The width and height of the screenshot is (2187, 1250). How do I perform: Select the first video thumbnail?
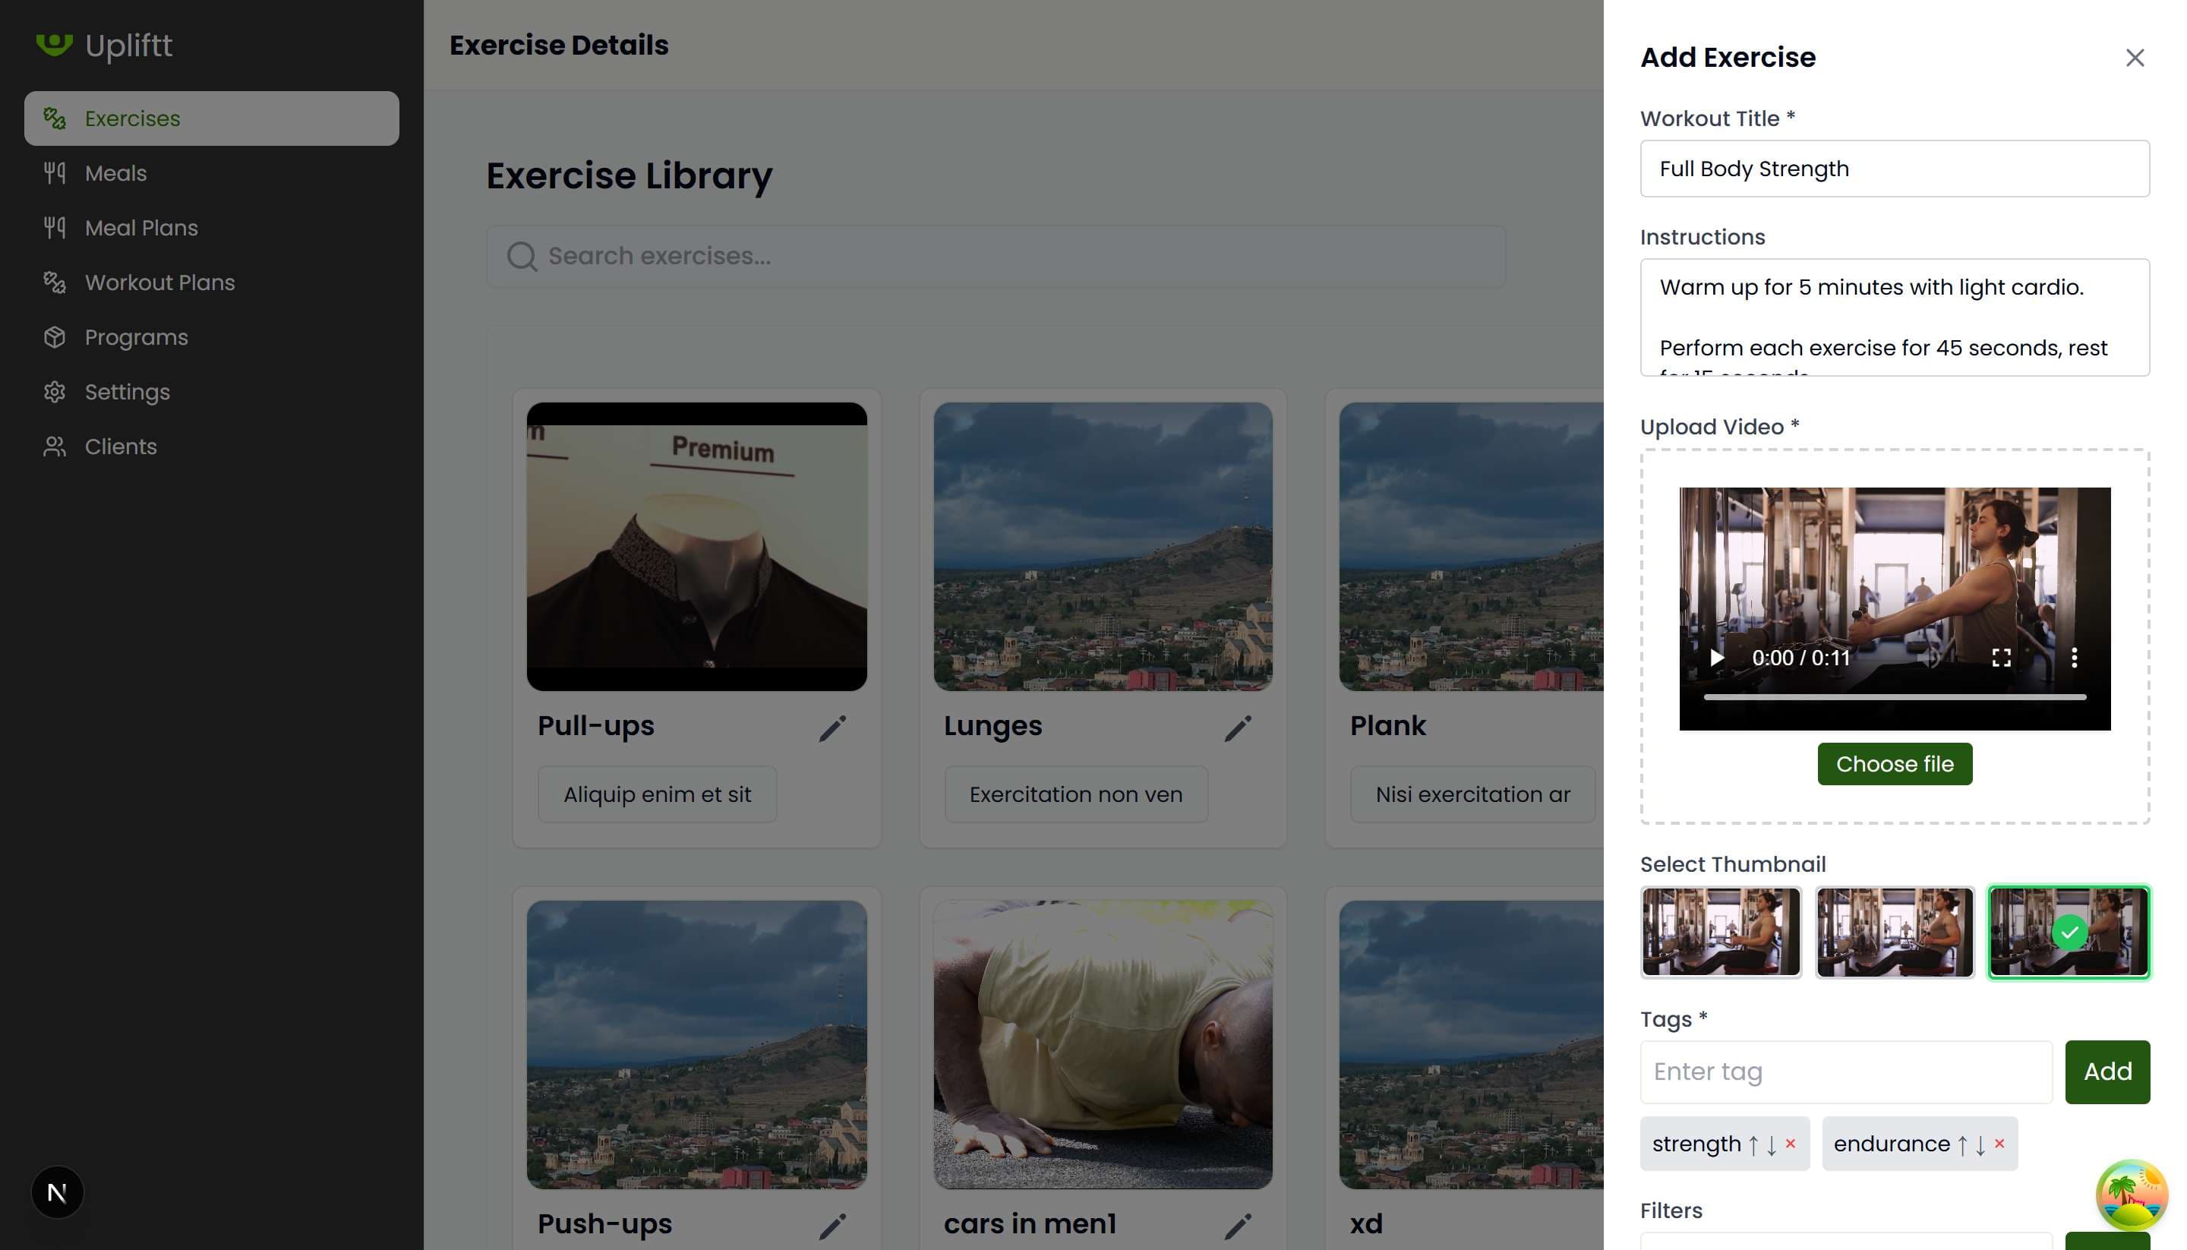point(1720,932)
